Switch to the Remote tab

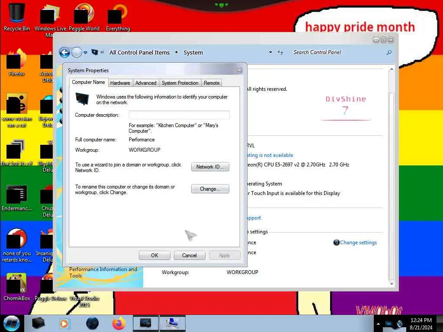point(212,83)
